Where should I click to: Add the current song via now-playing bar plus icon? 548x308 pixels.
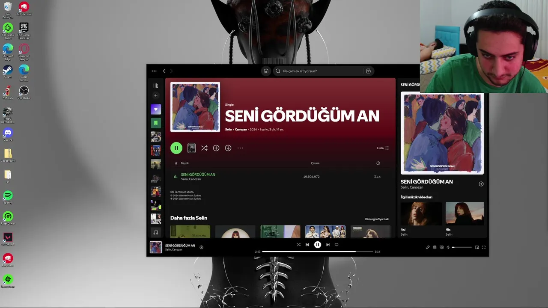(201, 247)
